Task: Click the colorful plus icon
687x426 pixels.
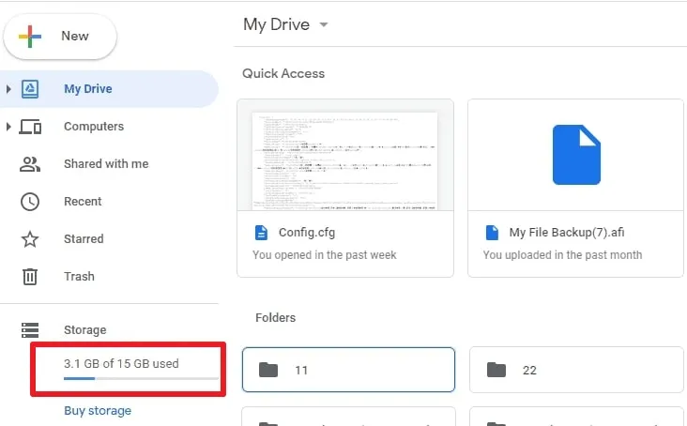Action: 30,37
